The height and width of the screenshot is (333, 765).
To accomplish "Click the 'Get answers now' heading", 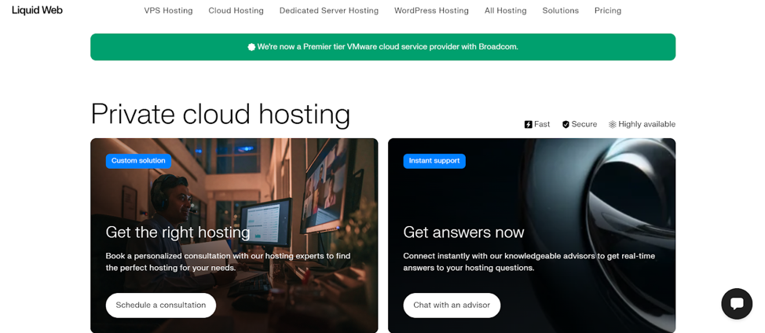I will click(463, 232).
